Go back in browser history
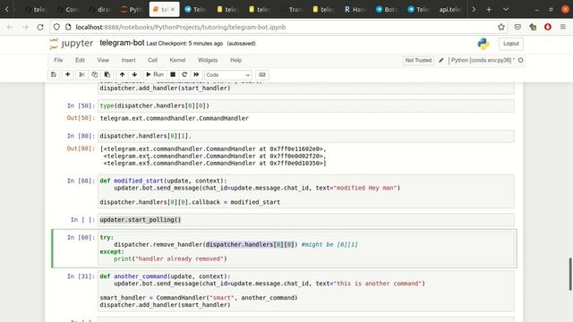 click(10, 27)
